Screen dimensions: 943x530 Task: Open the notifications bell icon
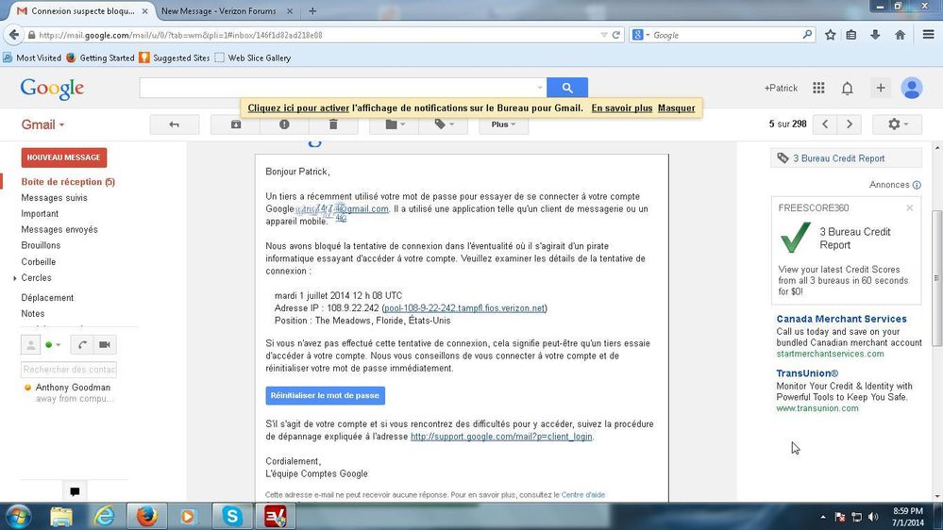pyautogui.click(x=848, y=89)
